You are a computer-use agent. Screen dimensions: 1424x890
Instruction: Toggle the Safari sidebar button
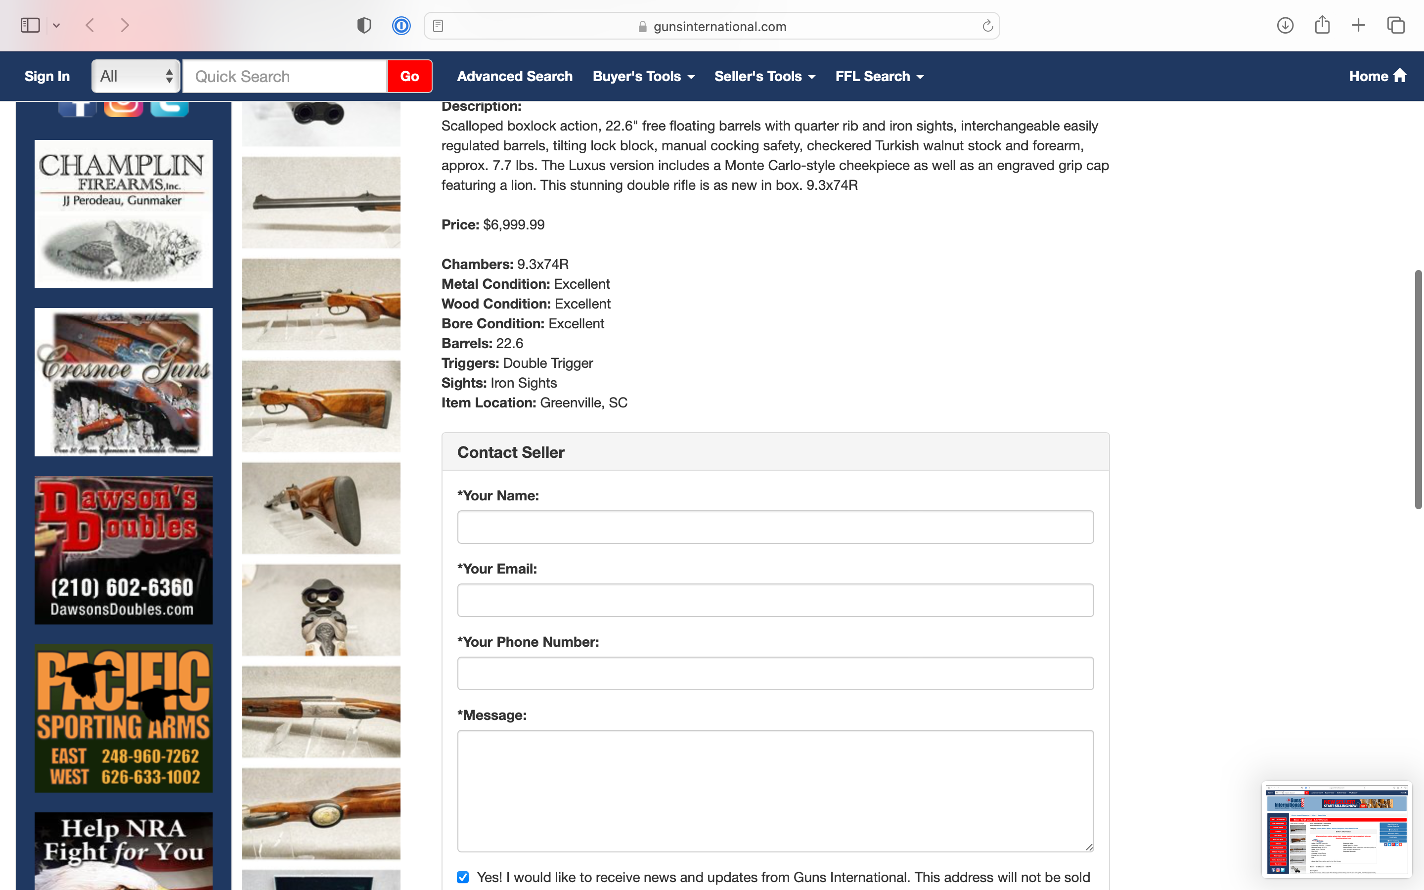30,25
